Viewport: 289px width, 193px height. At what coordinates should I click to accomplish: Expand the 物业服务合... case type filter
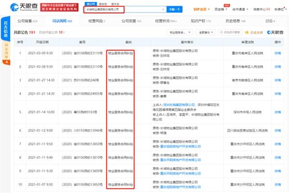click(x=180, y=32)
